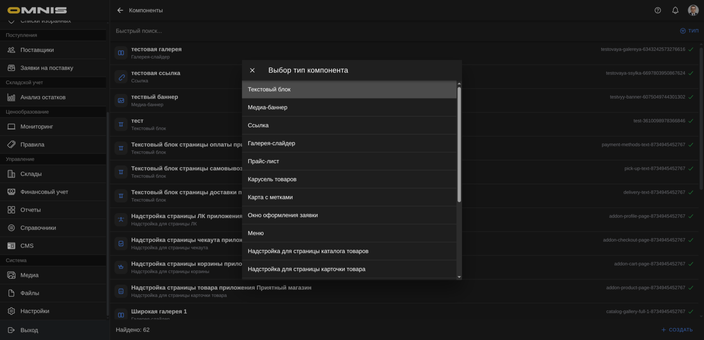
Task: Click the OMNIS logo
Action: pos(37,10)
